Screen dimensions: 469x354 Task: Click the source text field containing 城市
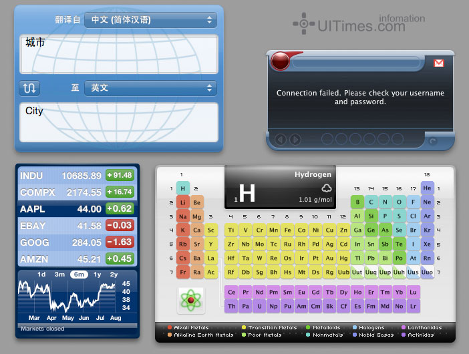(x=119, y=54)
